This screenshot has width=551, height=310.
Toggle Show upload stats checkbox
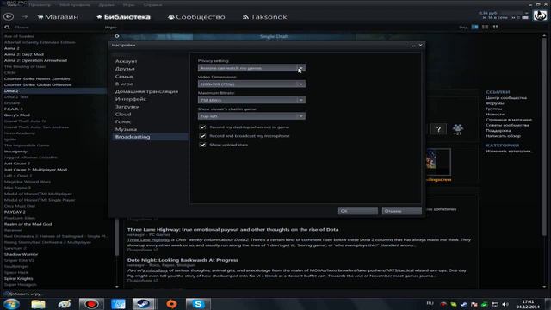(x=203, y=145)
